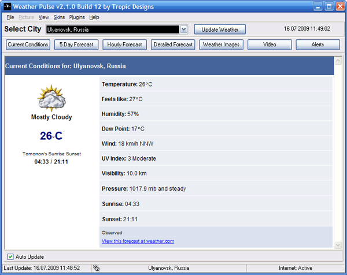Follow View this forecast at weather.com link
The height and width of the screenshot is (275, 347).
click(138, 241)
